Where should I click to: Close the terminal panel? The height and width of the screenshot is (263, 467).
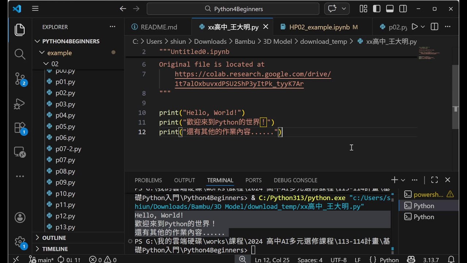click(448, 180)
